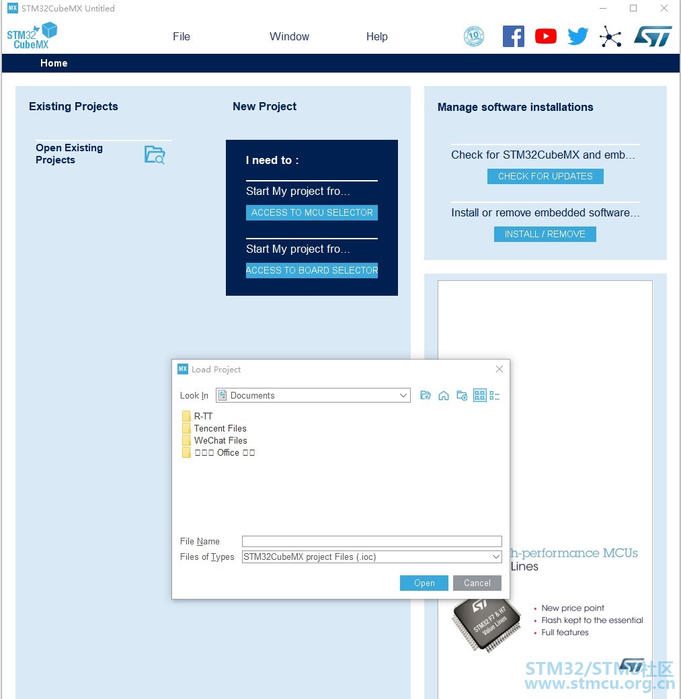Click the STM32CubeMX logo

point(32,36)
